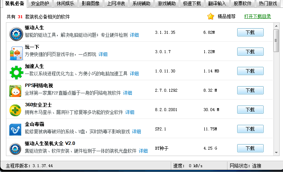Open 详细 link for 玩一下

[x=103, y=54]
